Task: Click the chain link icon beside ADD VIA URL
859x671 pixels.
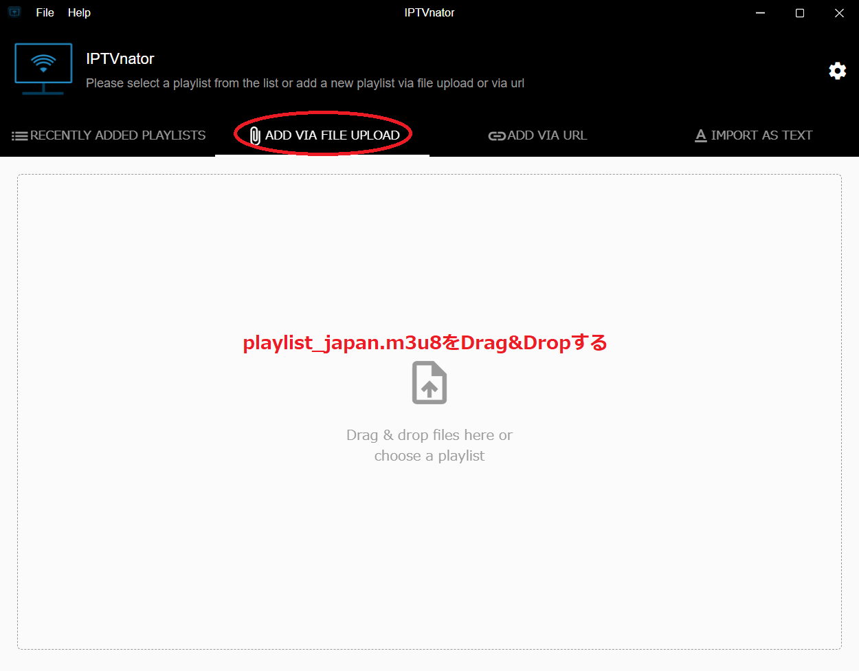Action: point(497,135)
